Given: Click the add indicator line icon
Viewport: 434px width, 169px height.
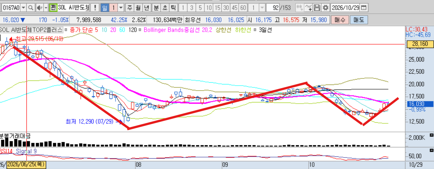Looking at the screenshot, I should tap(308, 8).
